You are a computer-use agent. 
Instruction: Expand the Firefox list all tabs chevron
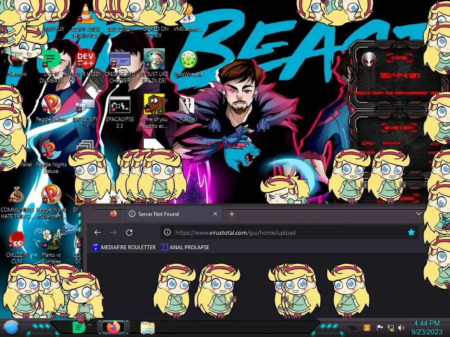pyautogui.click(x=419, y=214)
